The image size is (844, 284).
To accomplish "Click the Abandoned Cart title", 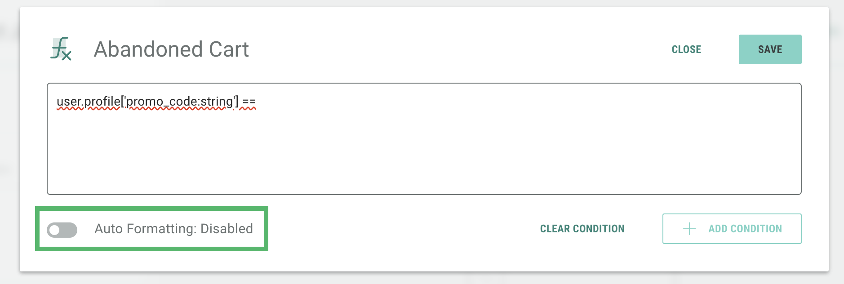I will pos(171,49).
